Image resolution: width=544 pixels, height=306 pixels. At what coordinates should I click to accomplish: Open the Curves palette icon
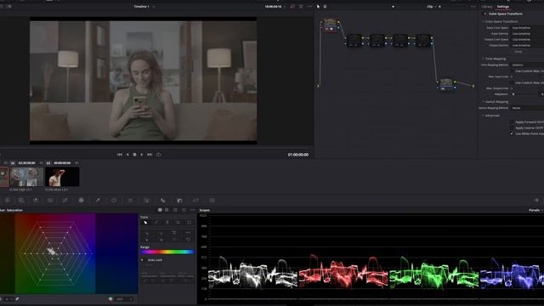65,201
